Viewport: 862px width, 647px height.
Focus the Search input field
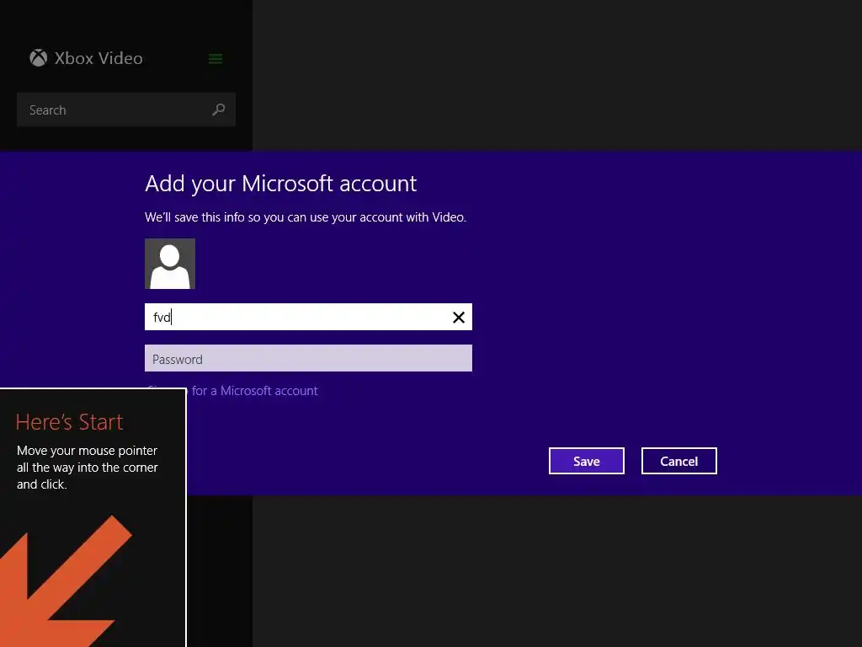point(126,110)
